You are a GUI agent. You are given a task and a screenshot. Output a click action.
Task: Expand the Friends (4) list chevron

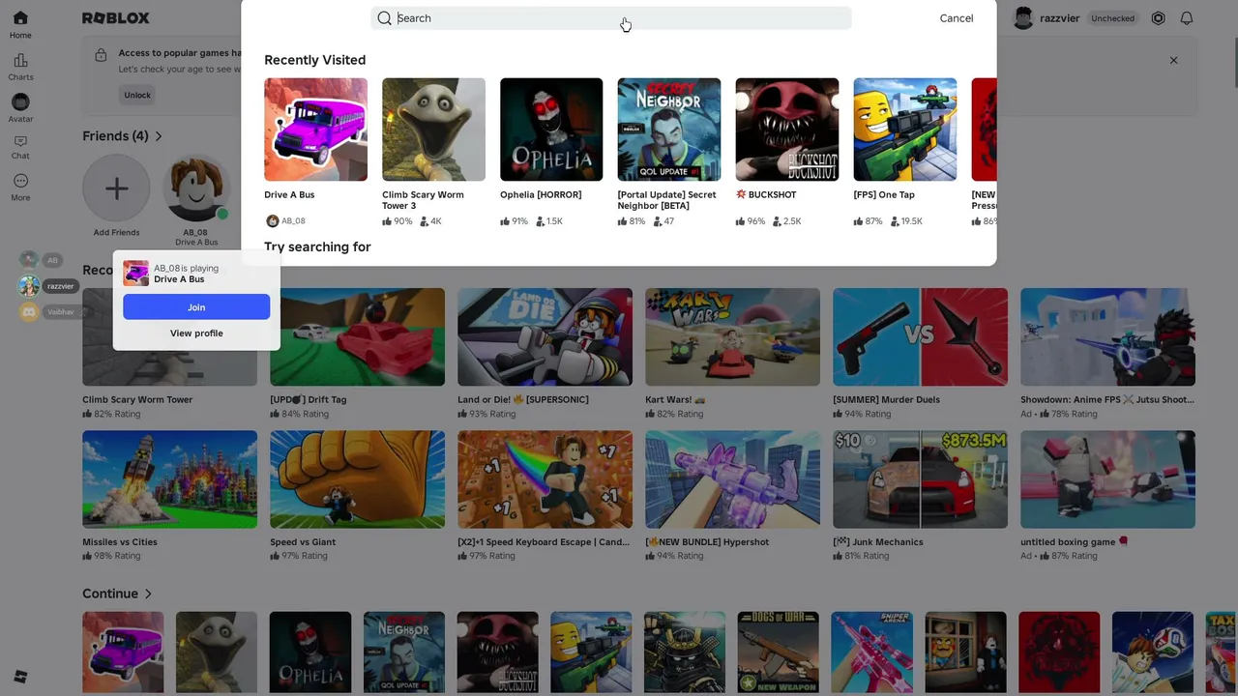[x=159, y=136]
